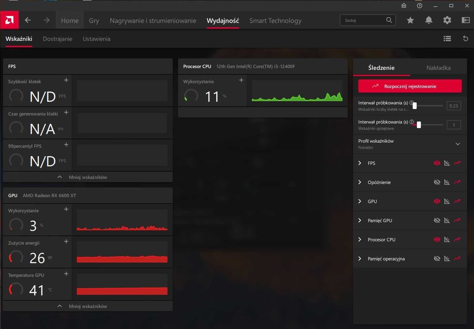The height and width of the screenshot is (329, 474).
Task: Click the bug report icon
Action: click(404, 6)
